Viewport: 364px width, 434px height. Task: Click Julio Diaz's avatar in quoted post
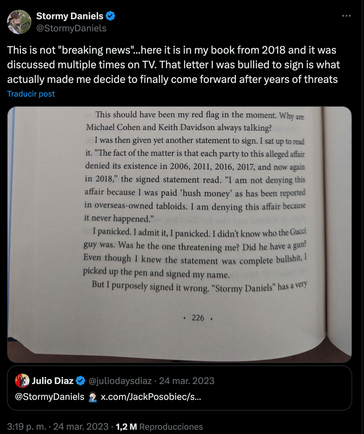coord(22,381)
